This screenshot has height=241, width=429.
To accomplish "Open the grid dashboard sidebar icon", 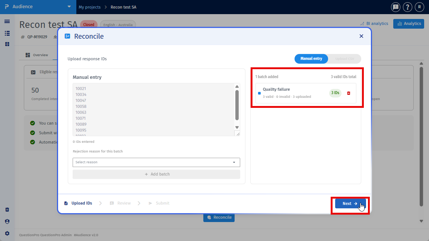I will [x=7, y=44].
